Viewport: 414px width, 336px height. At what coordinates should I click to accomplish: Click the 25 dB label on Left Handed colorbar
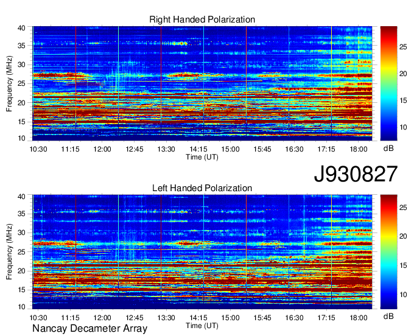(403, 208)
